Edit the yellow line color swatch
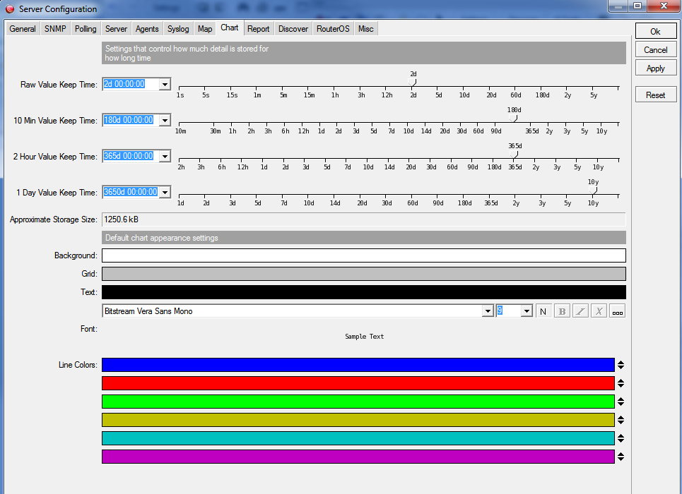Image resolution: width=682 pixels, height=494 pixels. coord(358,420)
